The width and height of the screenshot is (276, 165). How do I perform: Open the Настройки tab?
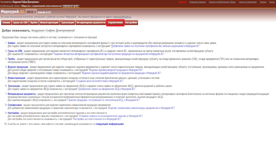[x=131, y=23]
